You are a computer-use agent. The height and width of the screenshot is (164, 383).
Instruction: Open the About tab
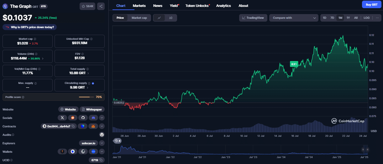[243, 6]
